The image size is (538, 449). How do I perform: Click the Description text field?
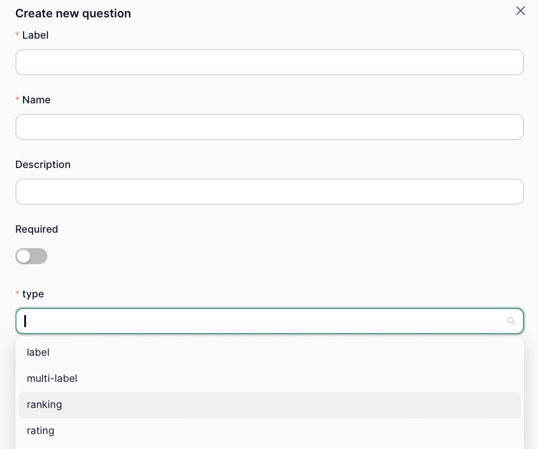pos(269,192)
